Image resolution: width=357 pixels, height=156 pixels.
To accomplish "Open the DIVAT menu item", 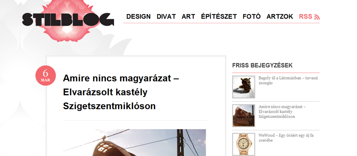I will [x=166, y=17].
